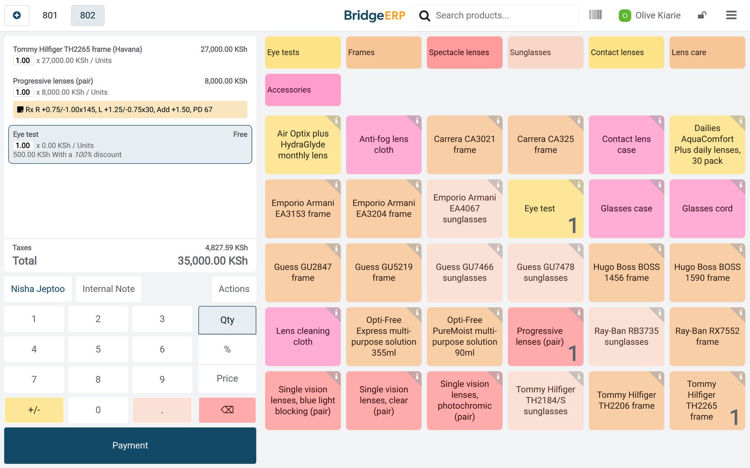
Task: Switch to order 801 tab
Action: click(50, 15)
